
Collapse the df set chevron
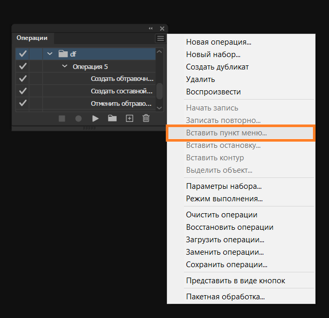(50, 53)
